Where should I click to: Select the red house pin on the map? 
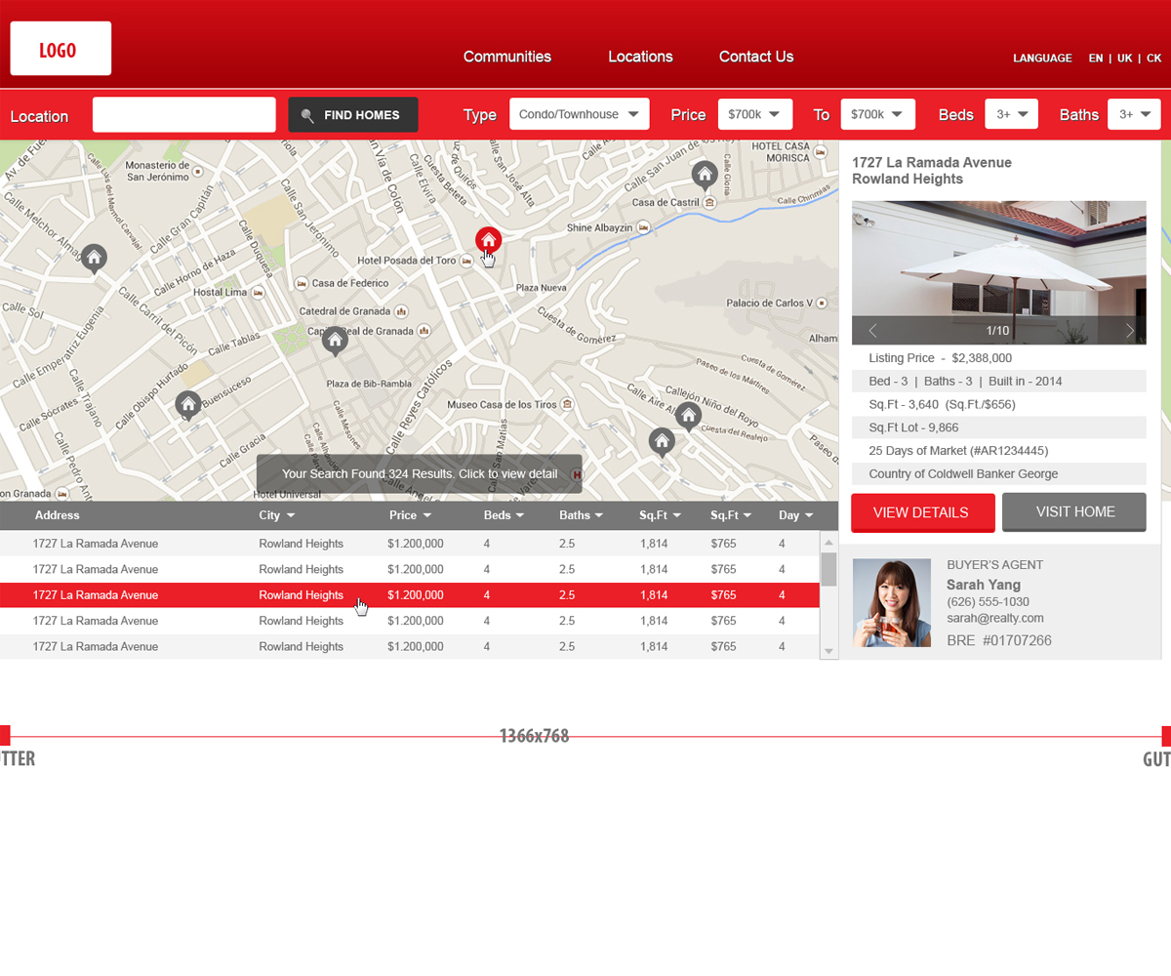(x=488, y=239)
